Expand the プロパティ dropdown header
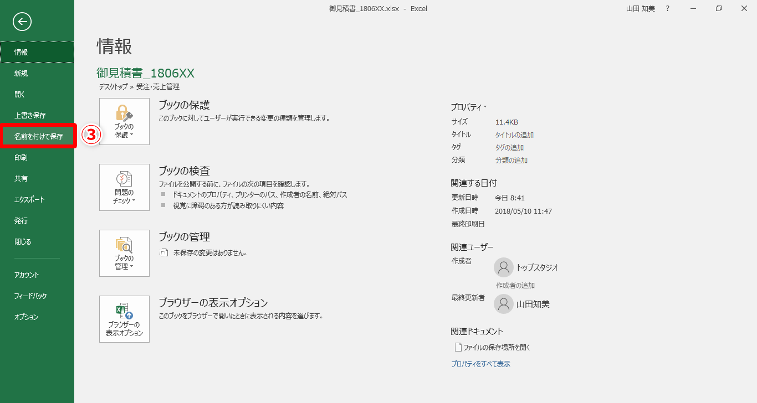The width and height of the screenshot is (757, 403). tap(469, 107)
